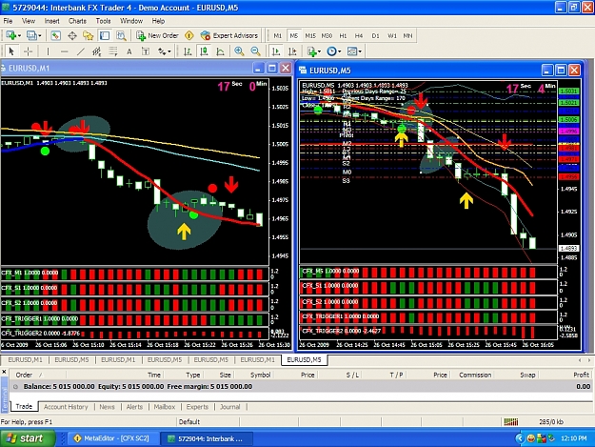Set timeframe to H1
This screenshot has height=447, width=595.
(343, 35)
